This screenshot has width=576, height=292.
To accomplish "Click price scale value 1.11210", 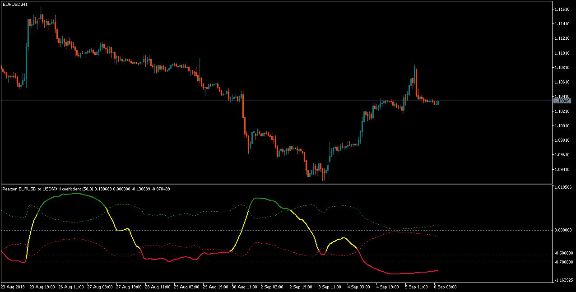I will (562, 38).
